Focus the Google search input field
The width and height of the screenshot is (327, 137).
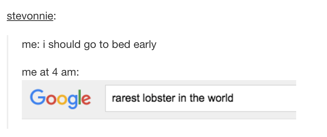point(201,98)
